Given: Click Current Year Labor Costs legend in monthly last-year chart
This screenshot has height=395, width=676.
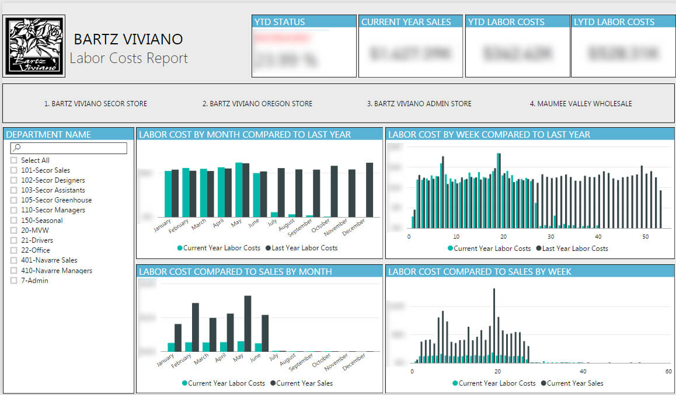Looking at the screenshot, I should click(x=218, y=248).
